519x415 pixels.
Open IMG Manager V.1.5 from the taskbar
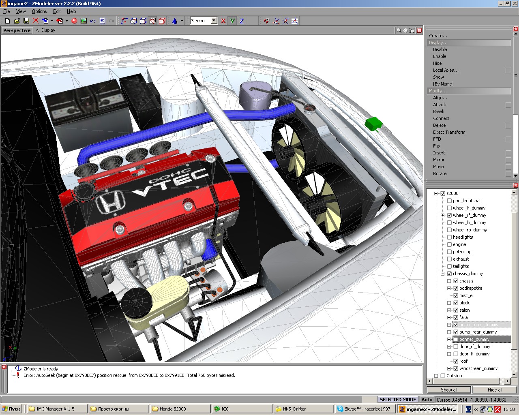pos(56,409)
